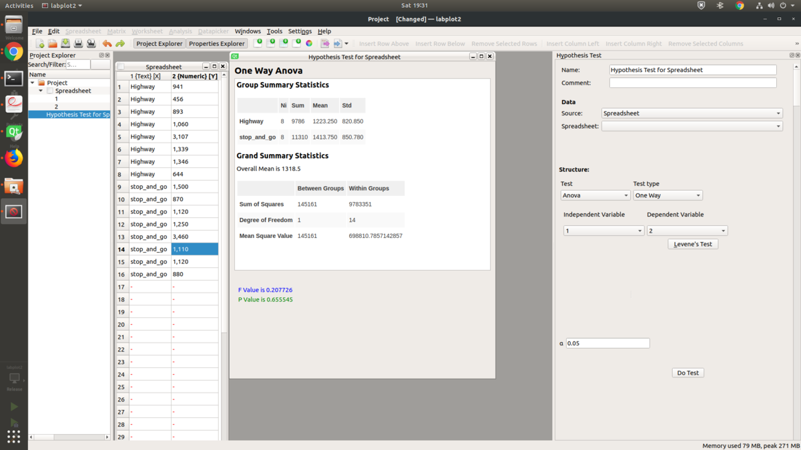Collapse the Project tree node
The image size is (801, 450).
(33, 83)
